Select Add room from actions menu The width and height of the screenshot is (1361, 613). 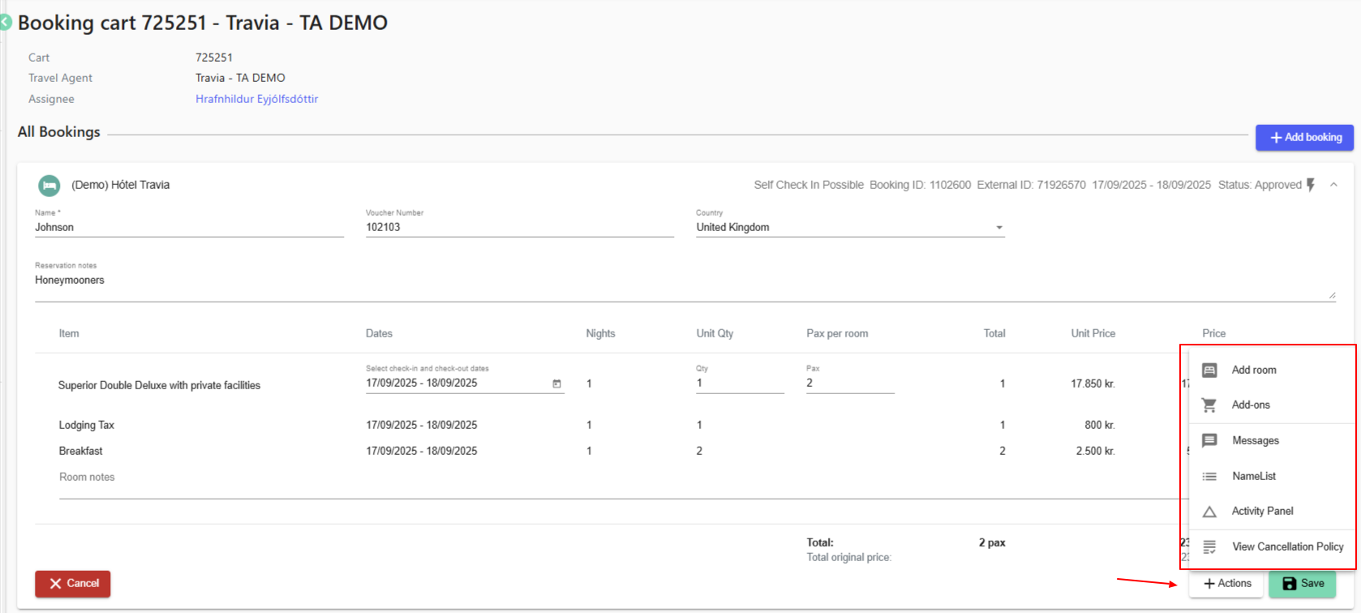[x=1272, y=370]
